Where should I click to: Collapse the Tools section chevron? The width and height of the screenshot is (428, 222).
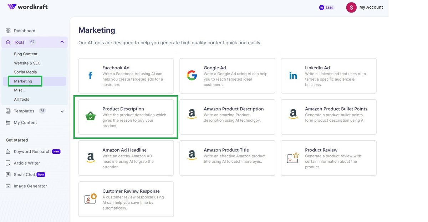(61, 42)
